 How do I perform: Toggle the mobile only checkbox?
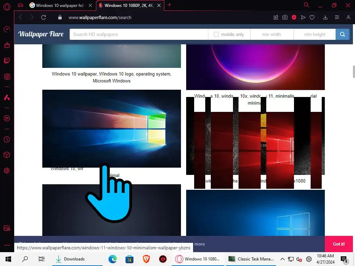click(x=216, y=34)
